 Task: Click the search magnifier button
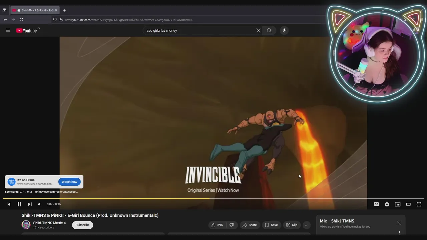[x=269, y=30]
